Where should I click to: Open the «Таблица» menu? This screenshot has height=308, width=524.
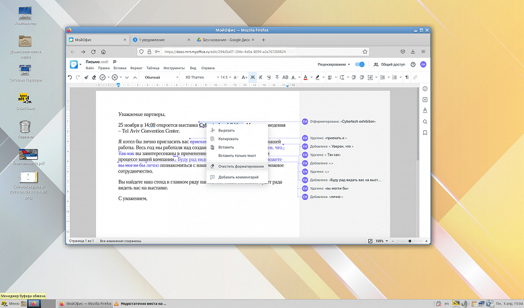click(x=152, y=68)
